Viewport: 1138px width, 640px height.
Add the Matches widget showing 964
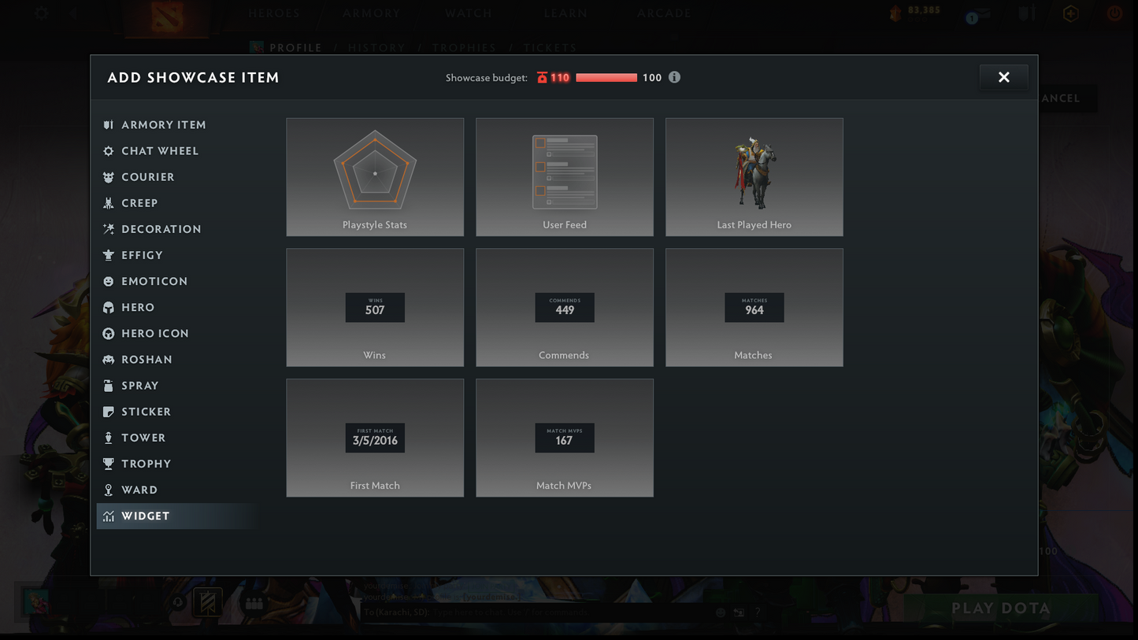tap(754, 308)
